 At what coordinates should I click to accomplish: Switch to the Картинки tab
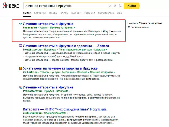[x=40, y=13]
